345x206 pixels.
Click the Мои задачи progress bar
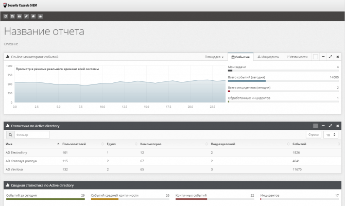283,71
